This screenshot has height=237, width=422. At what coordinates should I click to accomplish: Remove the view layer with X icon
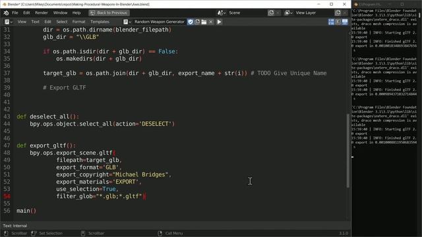(345, 13)
